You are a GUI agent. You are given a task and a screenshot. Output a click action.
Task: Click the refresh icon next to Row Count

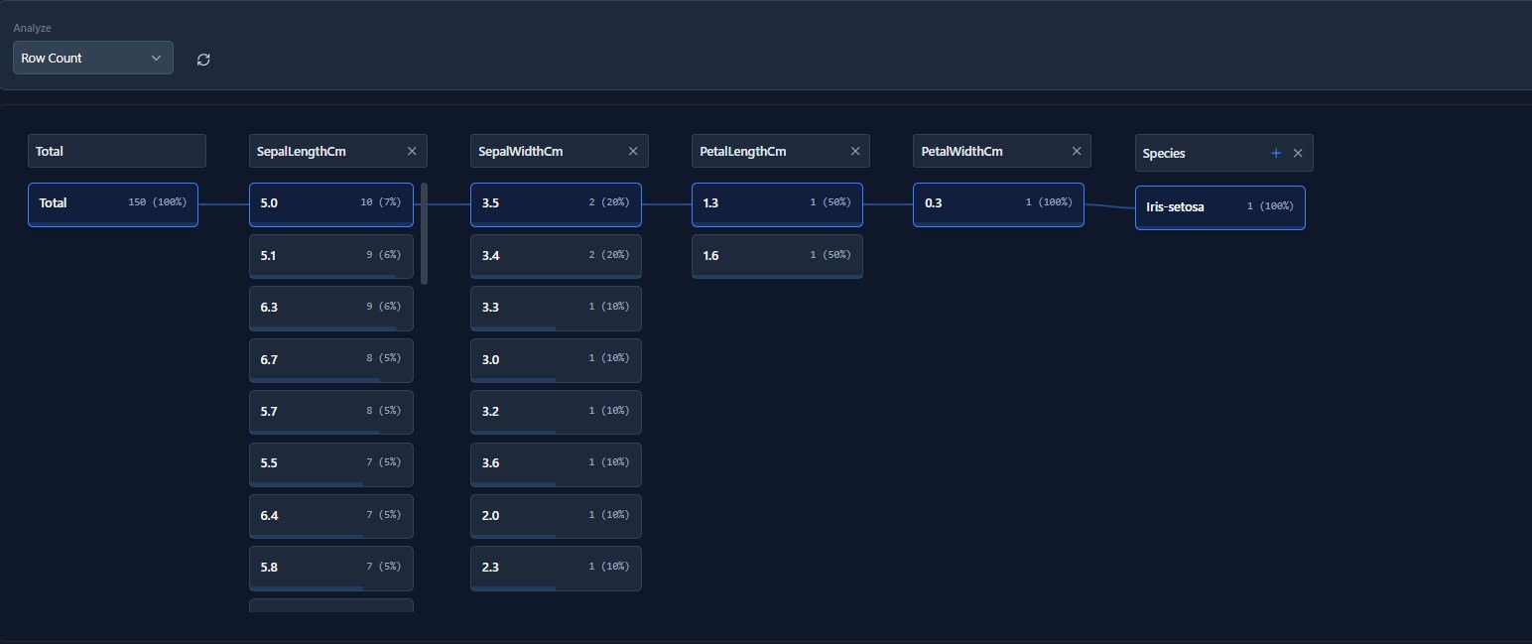203,60
